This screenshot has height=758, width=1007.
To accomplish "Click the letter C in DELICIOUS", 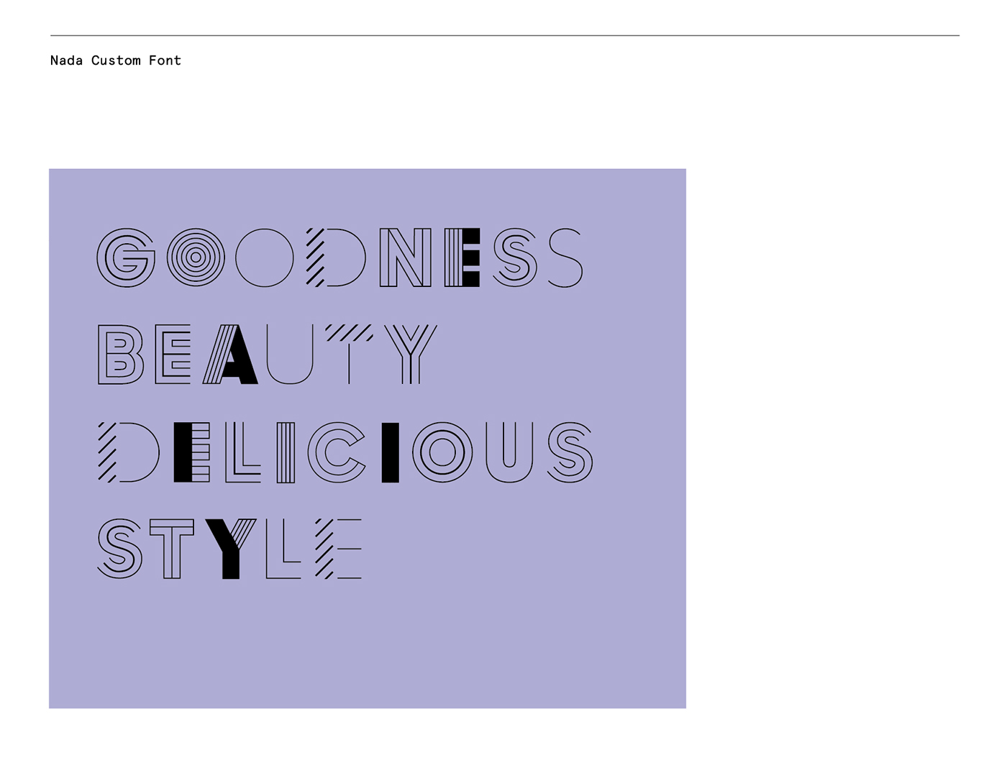I will point(337,452).
